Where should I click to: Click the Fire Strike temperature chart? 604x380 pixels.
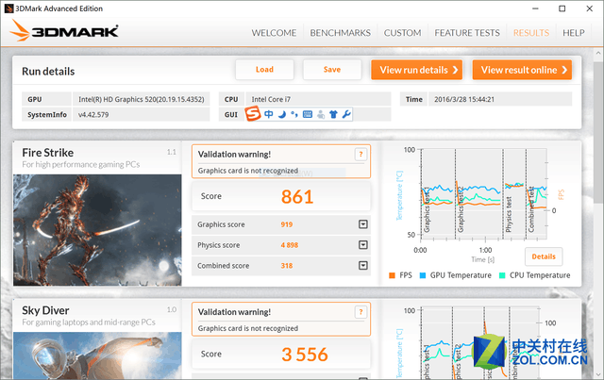point(484,194)
